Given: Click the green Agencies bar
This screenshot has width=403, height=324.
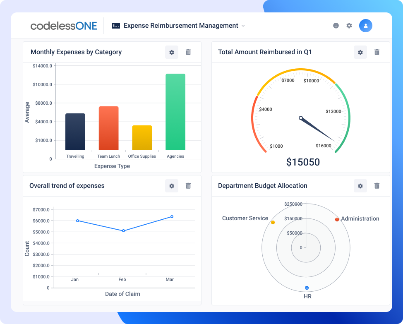Looking at the screenshot, I should pos(175,112).
